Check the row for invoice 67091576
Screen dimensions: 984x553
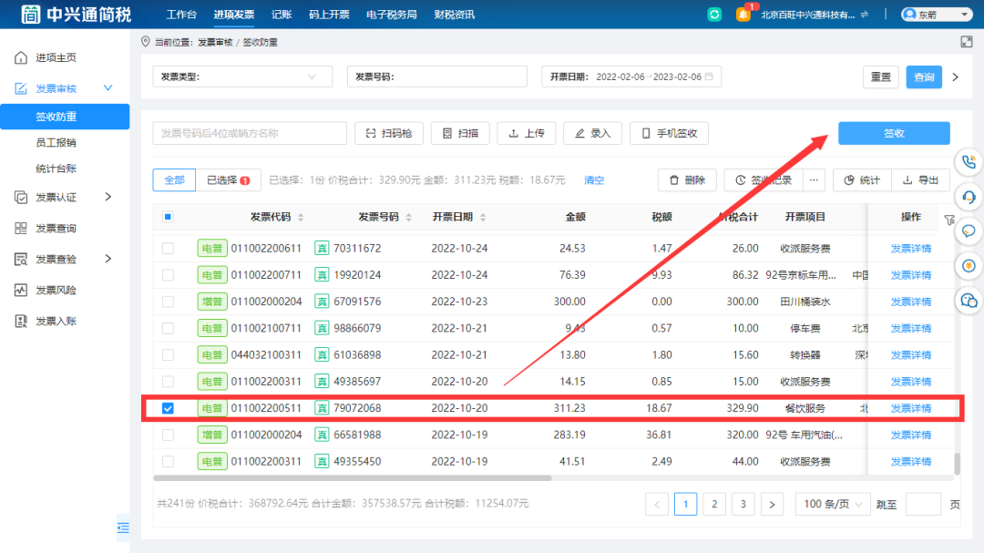tap(168, 302)
